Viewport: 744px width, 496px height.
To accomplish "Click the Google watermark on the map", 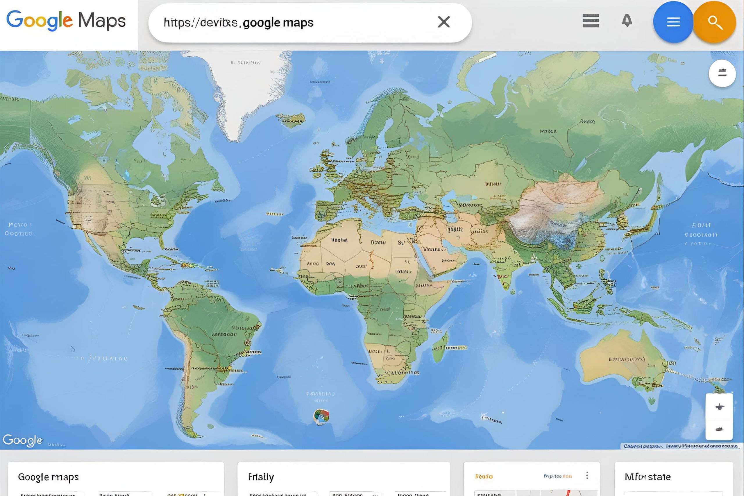I will (22, 440).
